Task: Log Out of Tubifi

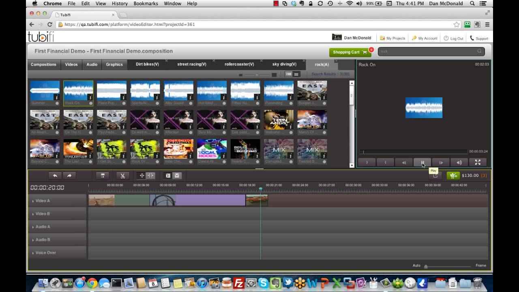Action: pos(453,38)
